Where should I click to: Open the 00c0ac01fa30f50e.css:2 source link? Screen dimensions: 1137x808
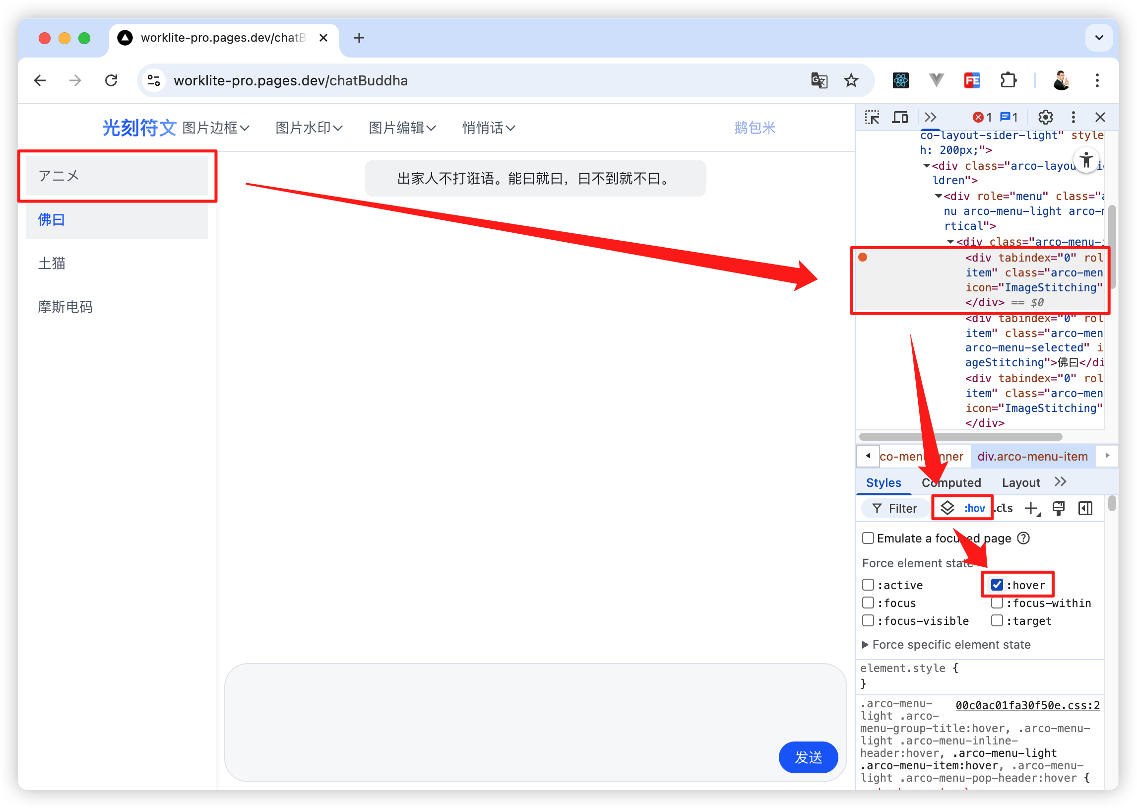[x=1027, y=705]
